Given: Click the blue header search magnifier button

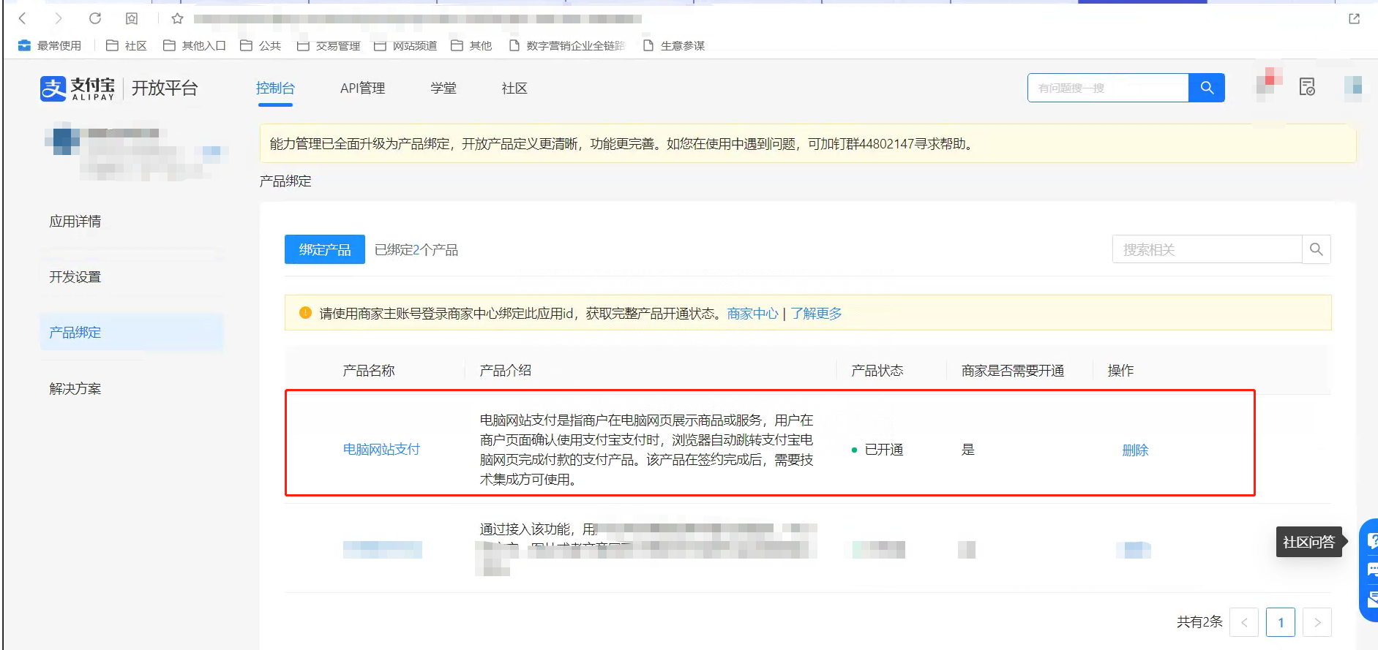Looking at the screenshot, I should point(1207,88).
